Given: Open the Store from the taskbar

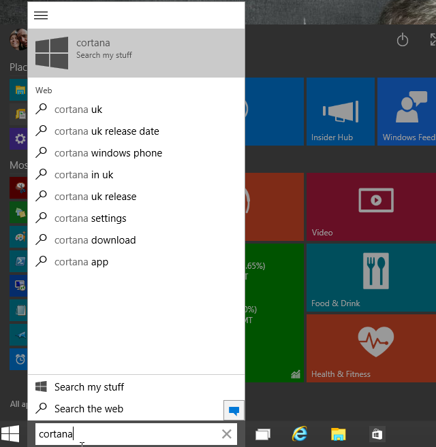Looking at the screenshot, I should pos(376,435).
